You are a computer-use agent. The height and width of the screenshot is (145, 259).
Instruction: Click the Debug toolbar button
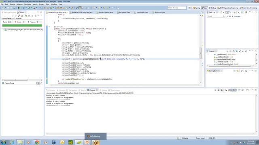(23, 8)
